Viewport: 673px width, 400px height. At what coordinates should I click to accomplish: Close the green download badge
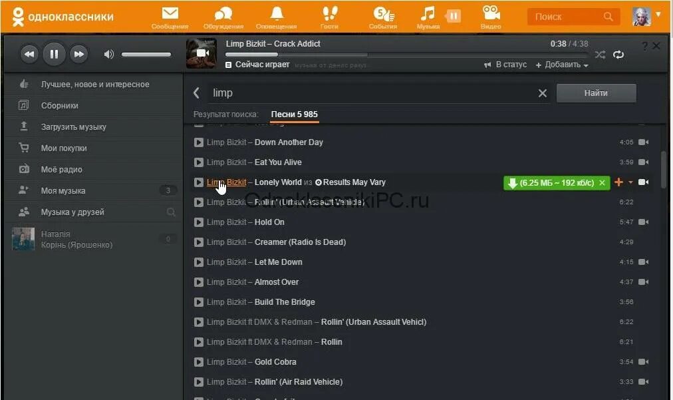point(603,183)
